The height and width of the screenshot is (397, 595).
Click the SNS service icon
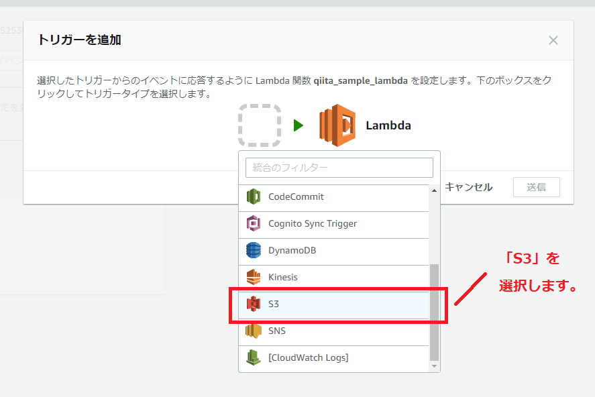(x=252, y=330)
